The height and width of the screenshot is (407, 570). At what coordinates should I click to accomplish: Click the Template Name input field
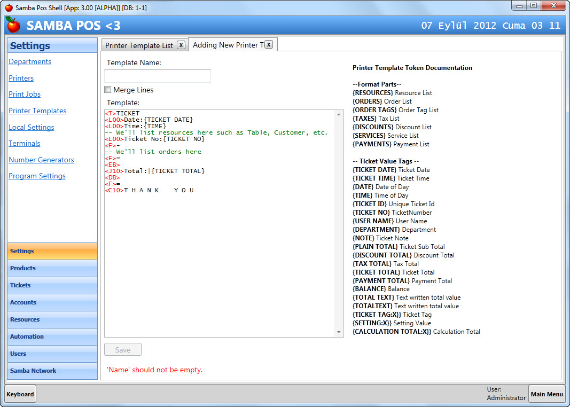[x=158, y=76]
